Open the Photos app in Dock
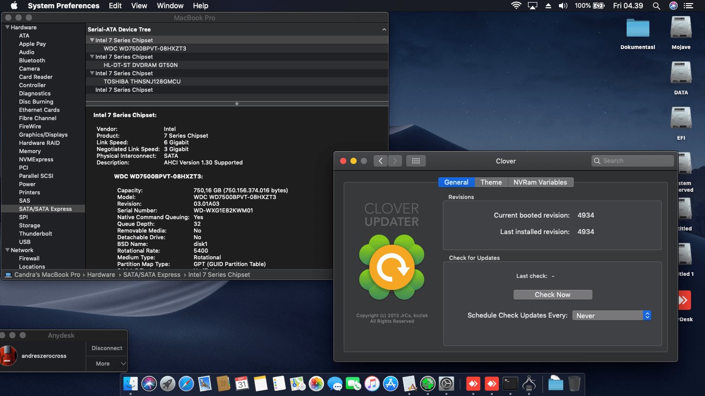 point(316,384)
